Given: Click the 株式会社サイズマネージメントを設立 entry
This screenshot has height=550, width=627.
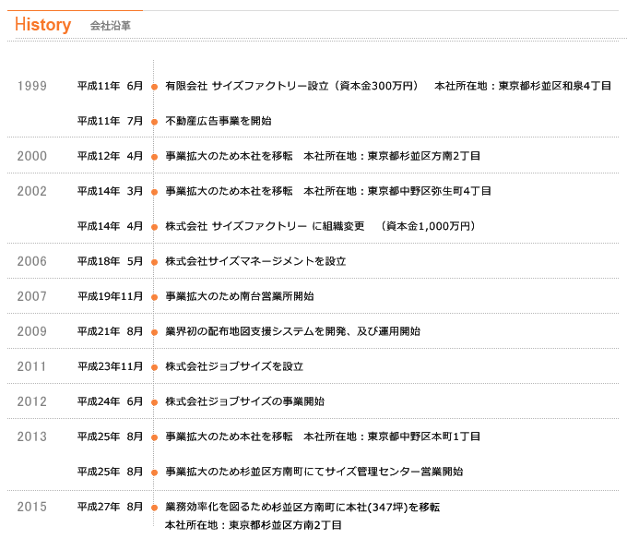Looking at the screenshot, I should click(x=255, y=261).
